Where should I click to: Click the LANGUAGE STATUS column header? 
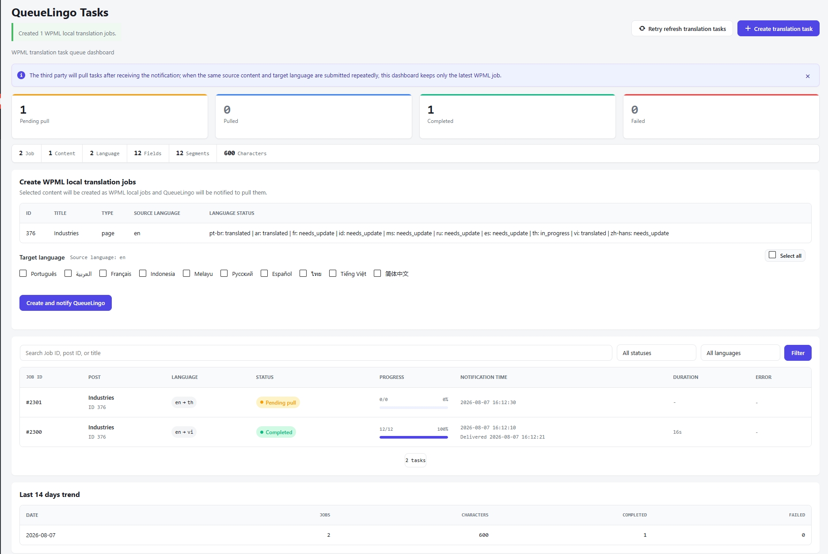click(x=232, y=213)
